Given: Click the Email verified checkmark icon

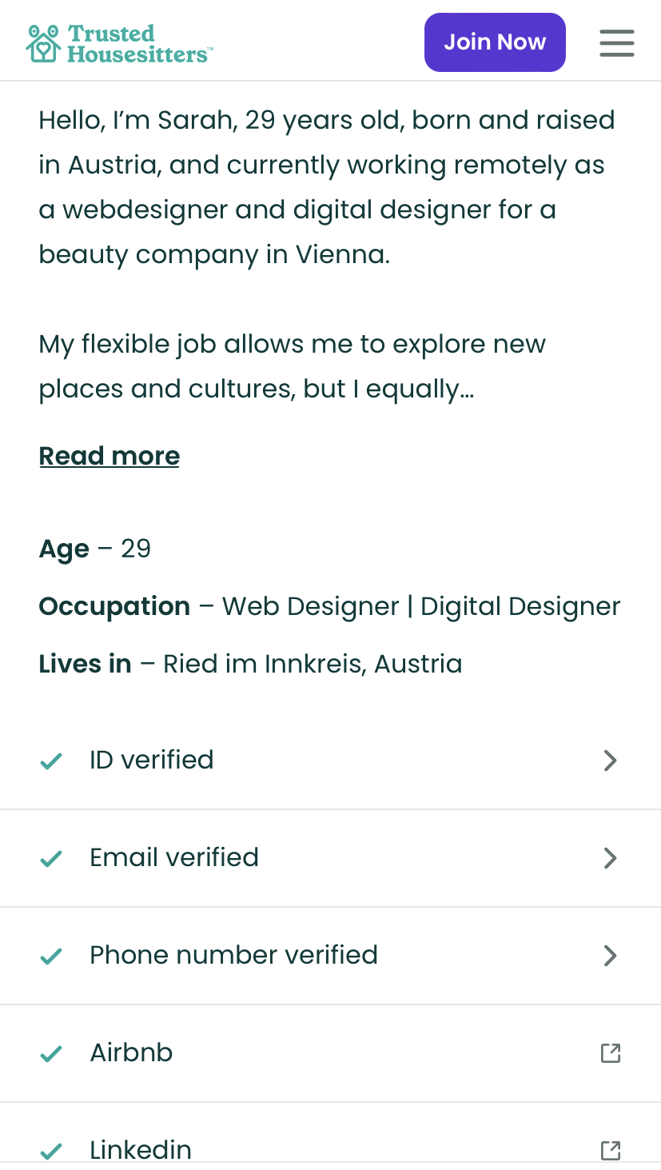Looking at the screenshot, I should coord(51,858).
